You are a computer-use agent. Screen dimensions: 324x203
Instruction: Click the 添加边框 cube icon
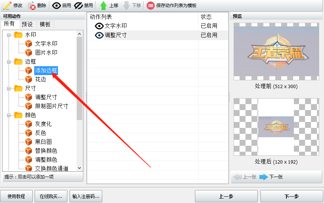[x=29, y=70]
